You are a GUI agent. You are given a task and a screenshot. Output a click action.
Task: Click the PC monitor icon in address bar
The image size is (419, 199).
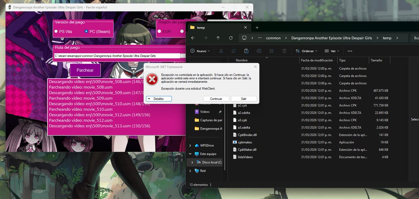[244, 38]
